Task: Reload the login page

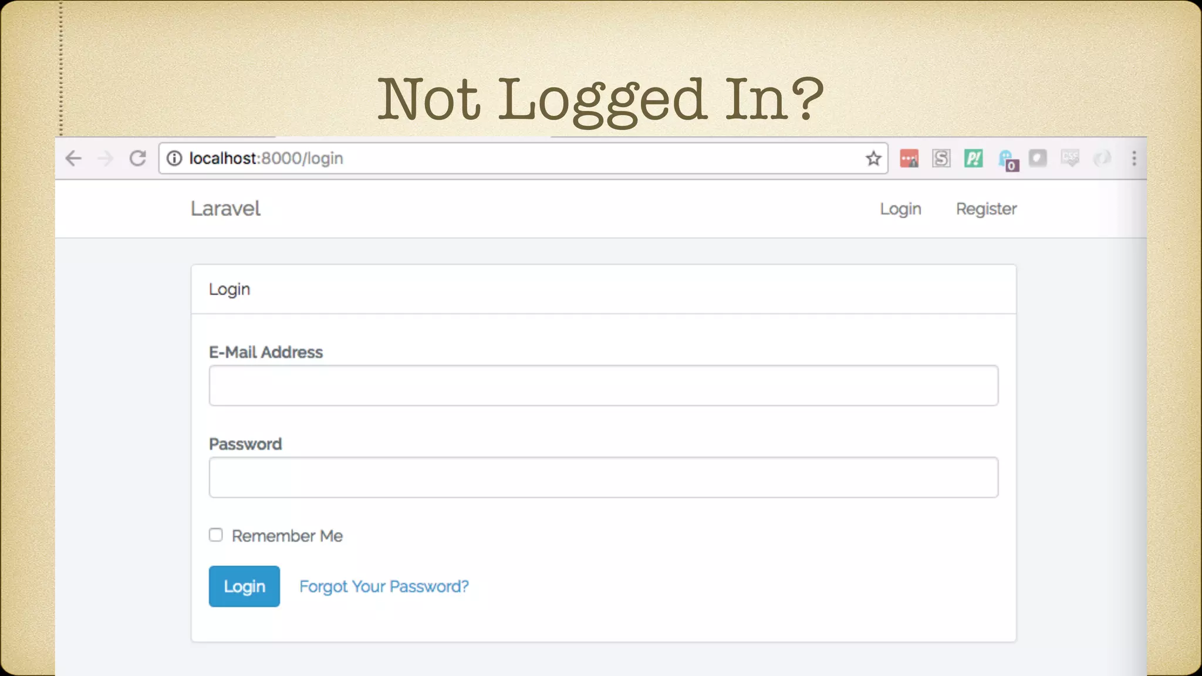Action: click(x=138, y=158)
